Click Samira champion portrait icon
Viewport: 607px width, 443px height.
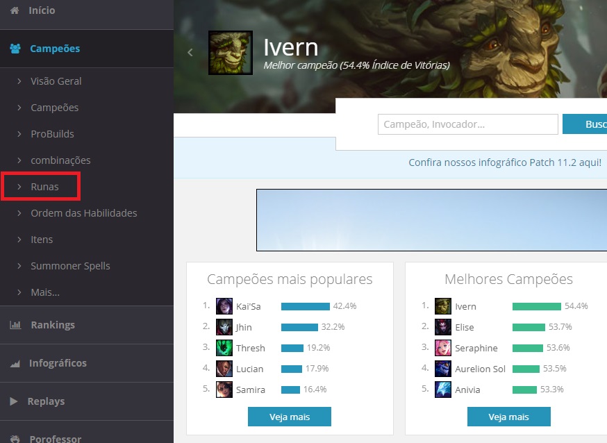click(x=224, y=390)
